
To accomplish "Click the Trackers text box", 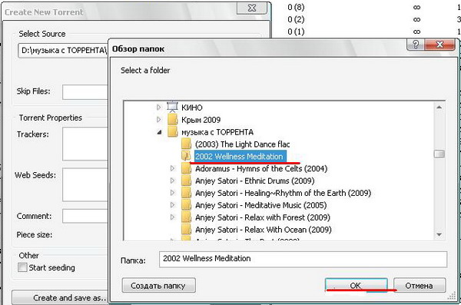I will (x=85, y=144).
